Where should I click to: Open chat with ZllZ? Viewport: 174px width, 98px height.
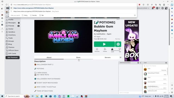pos(155,69)
